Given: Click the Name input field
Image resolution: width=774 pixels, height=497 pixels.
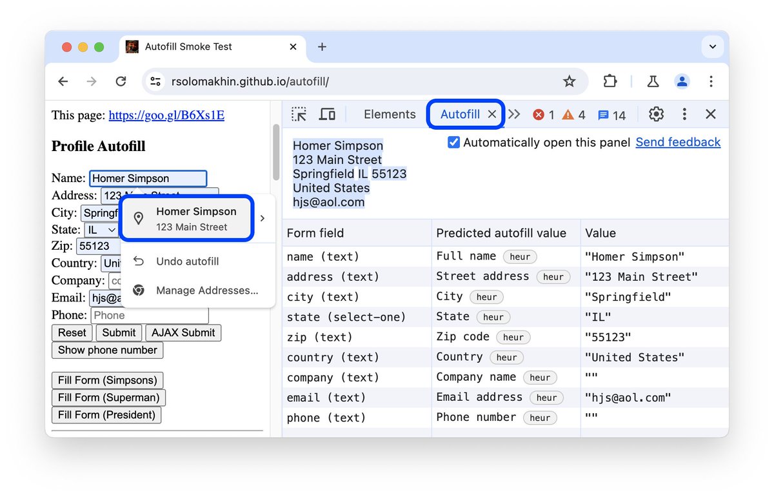Looking at the screenshot, I should pos(148,178).
